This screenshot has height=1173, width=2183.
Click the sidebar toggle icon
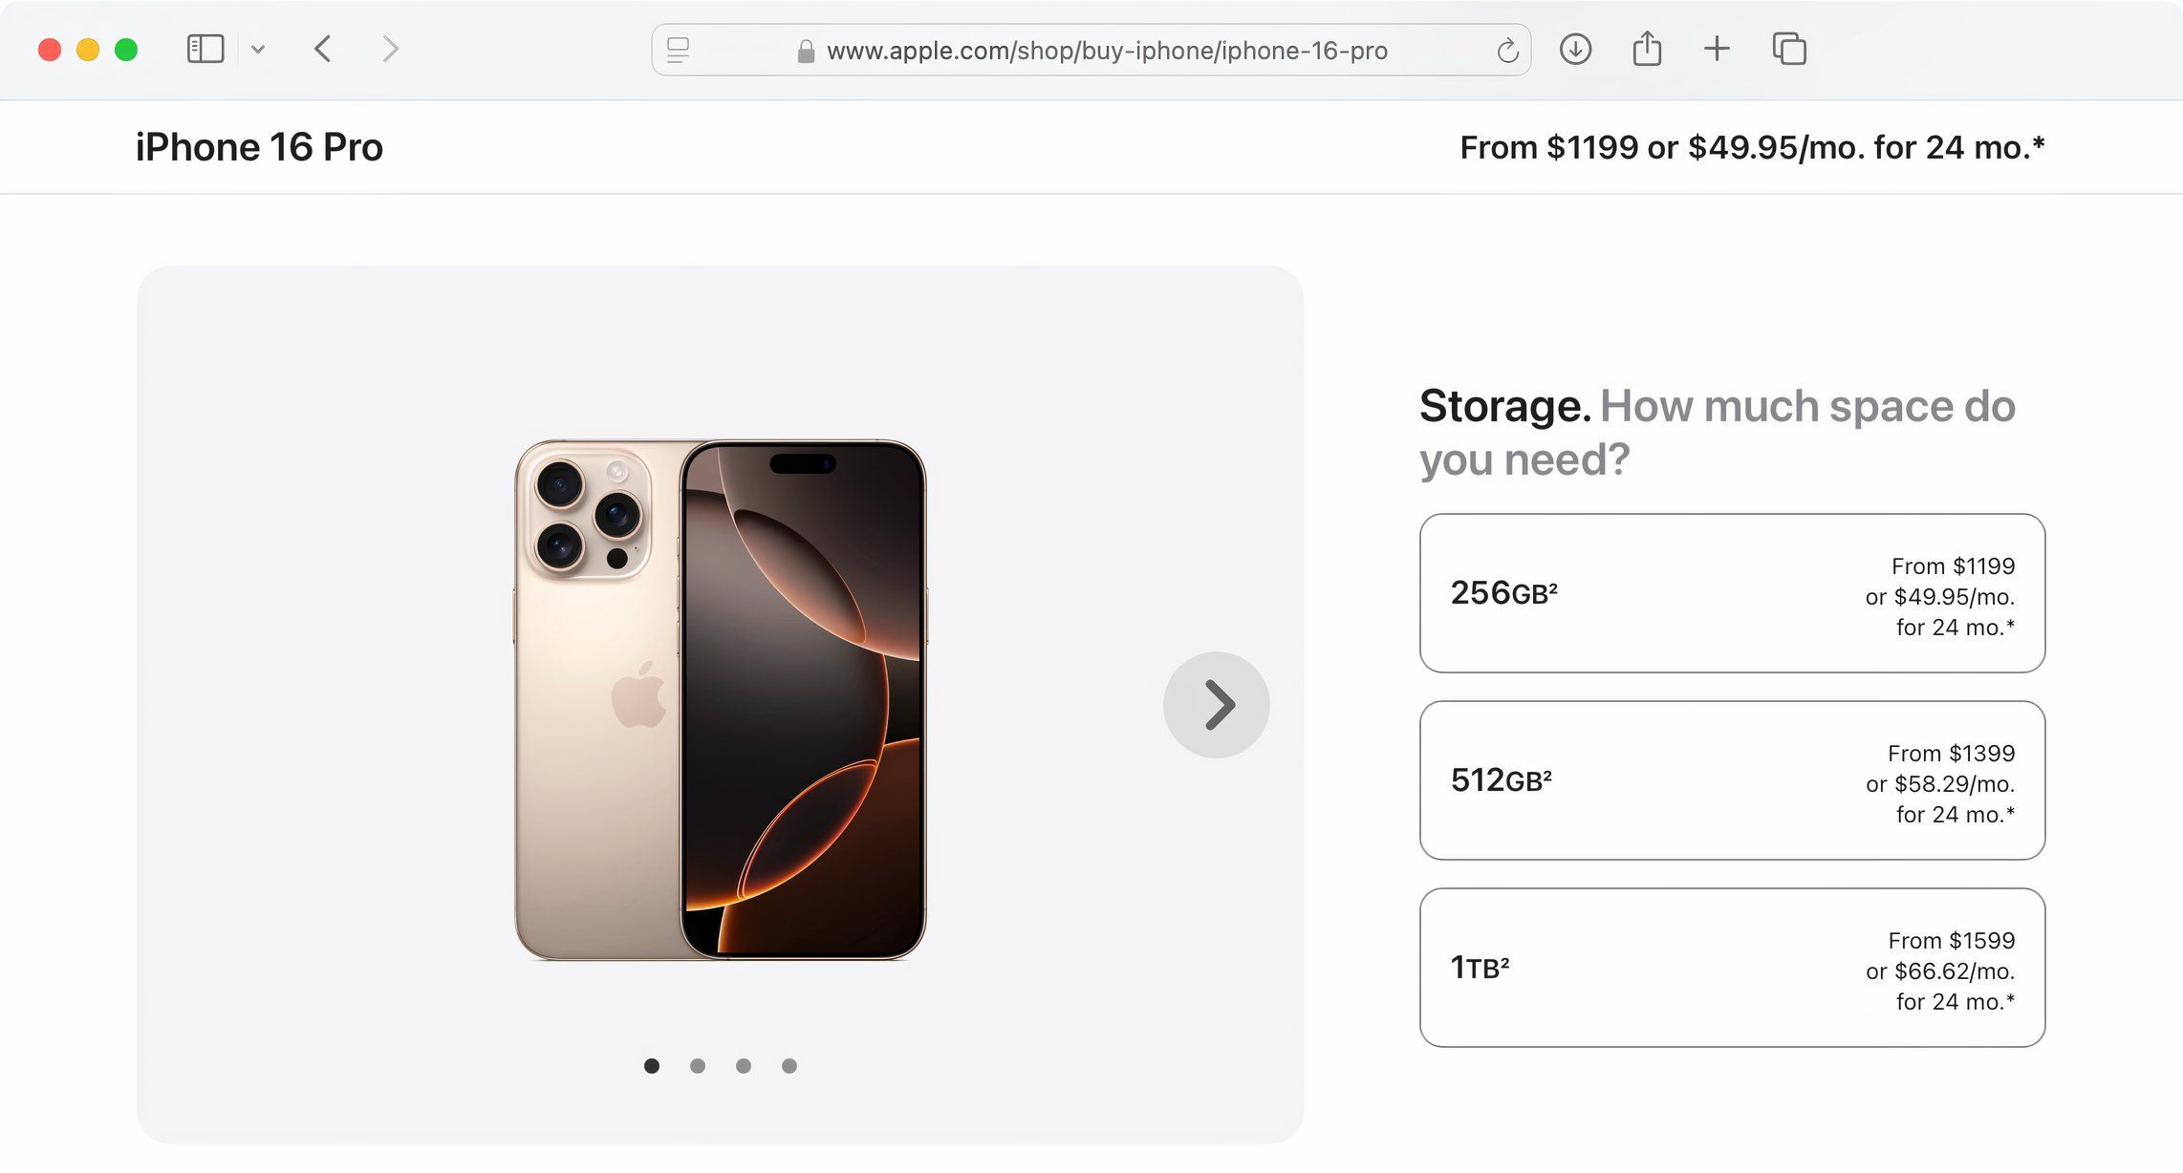pos(204,49)
